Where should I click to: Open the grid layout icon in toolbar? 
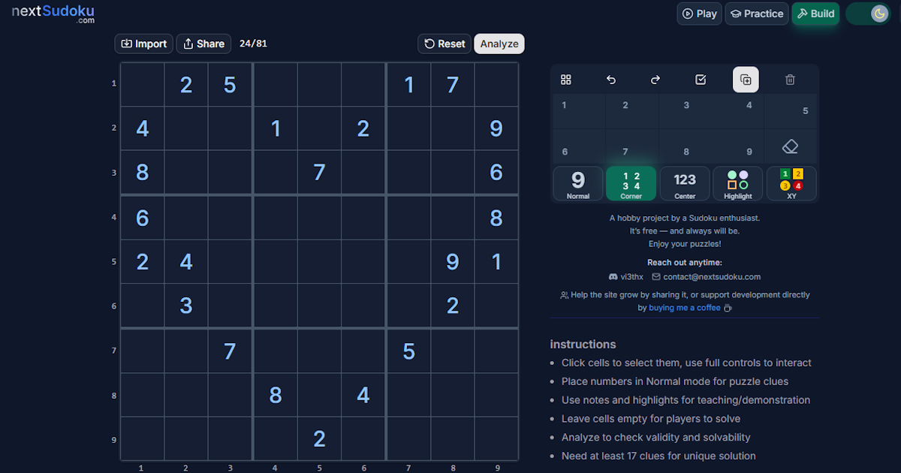pyautogui.click(x=565, y=80)
